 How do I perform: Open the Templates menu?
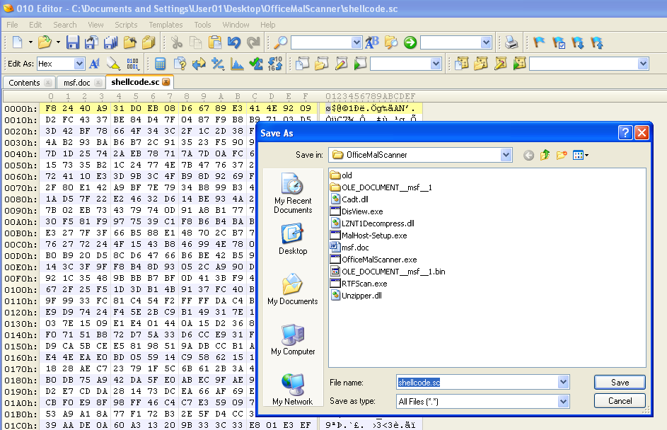click(x=166, y=25)
